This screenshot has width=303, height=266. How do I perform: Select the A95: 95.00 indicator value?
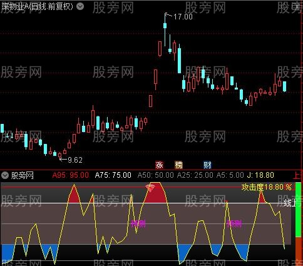tap(71, 175)
